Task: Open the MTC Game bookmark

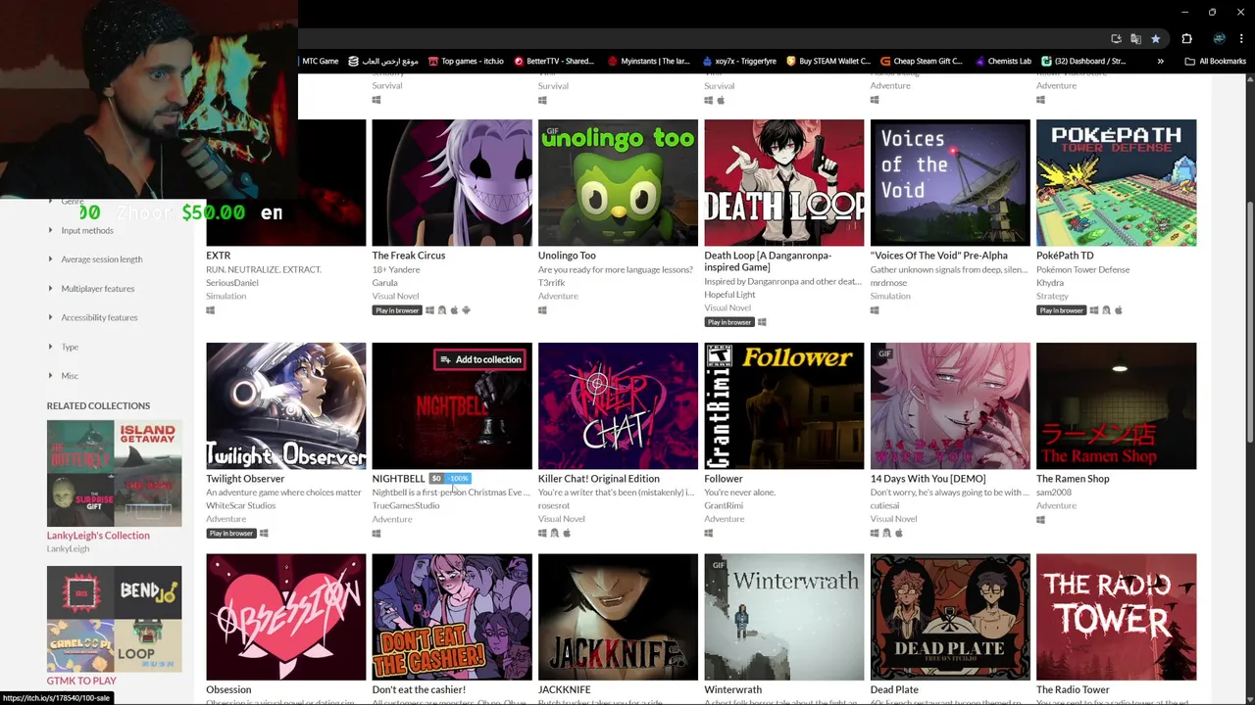Action: [320, 61]
